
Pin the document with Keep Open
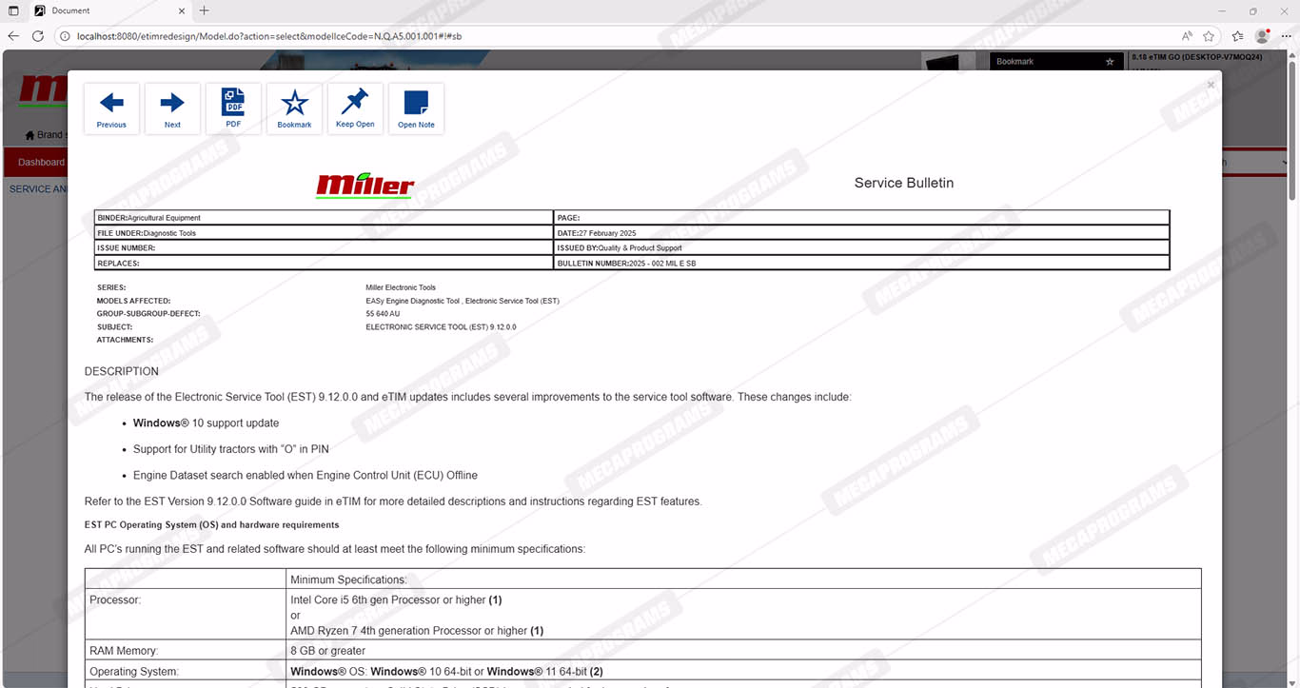(355, 108)
